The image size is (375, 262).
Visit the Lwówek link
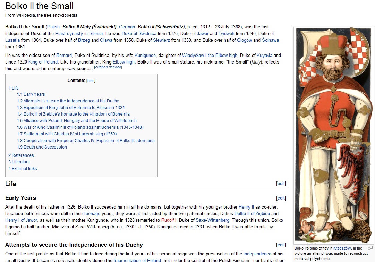pyautogui.click(x=226, y=34)
